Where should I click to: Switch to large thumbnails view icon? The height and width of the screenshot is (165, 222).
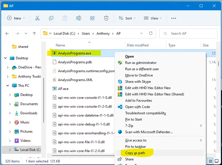(x=217, y=161)
